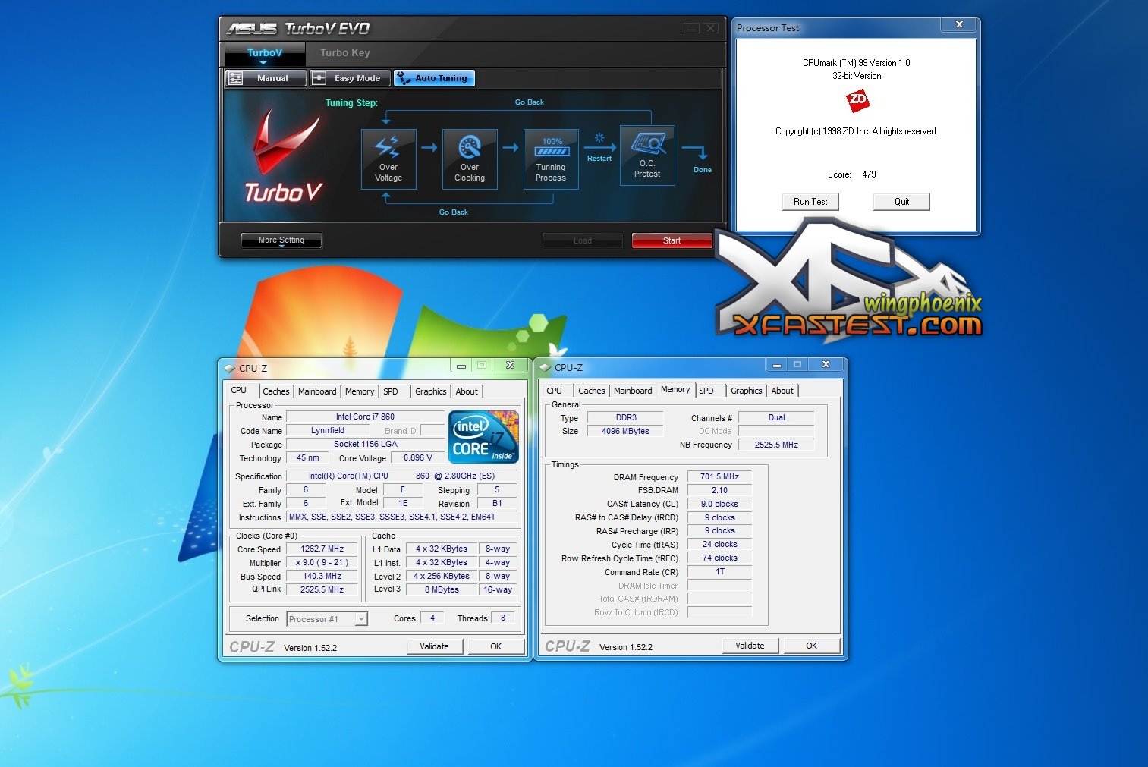
Task: Switch to the Turbo Key tab
Action: click(345, 53)
